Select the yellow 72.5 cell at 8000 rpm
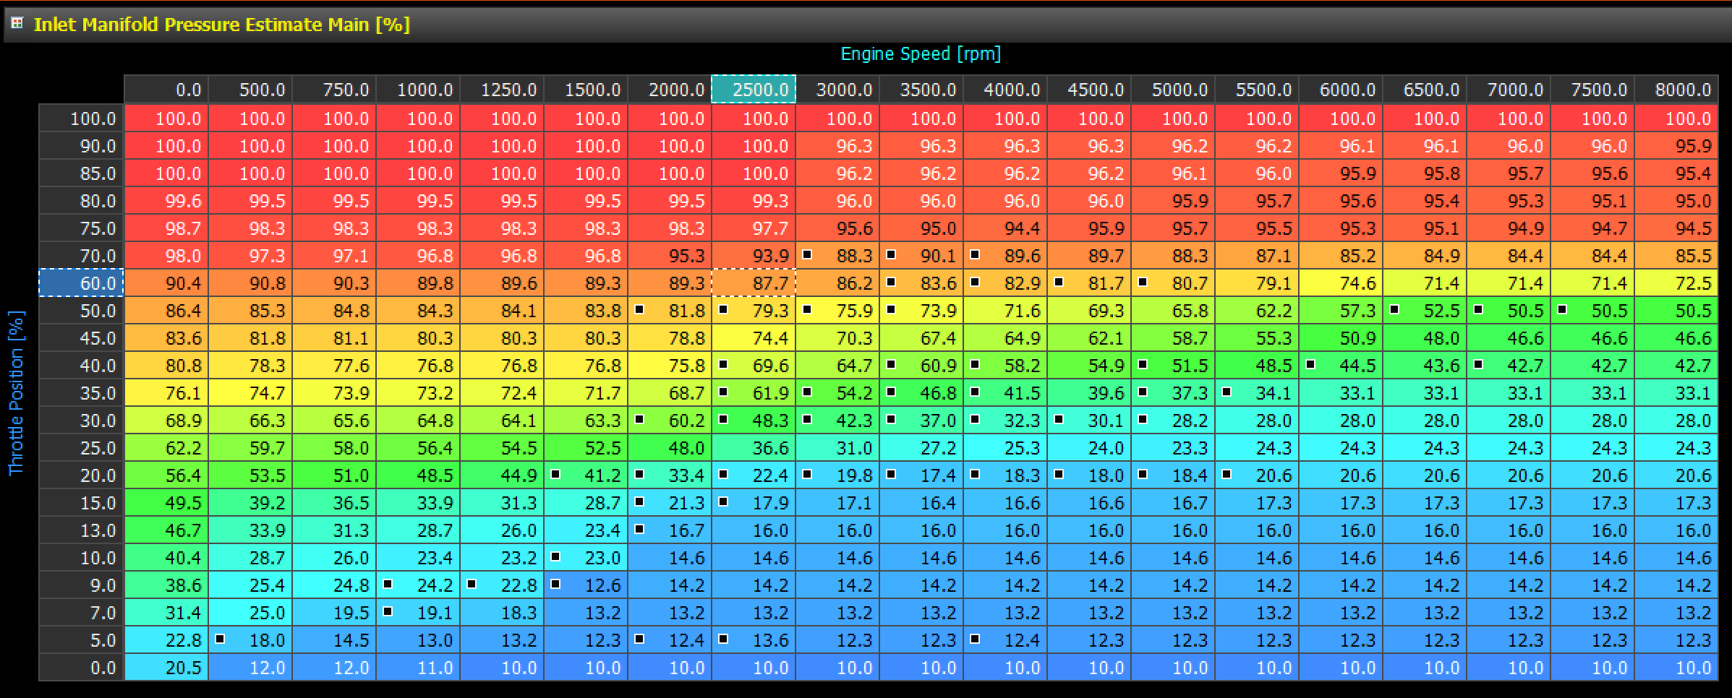1732x698 pixels. pyautogui.click(x=1676, y=283)
